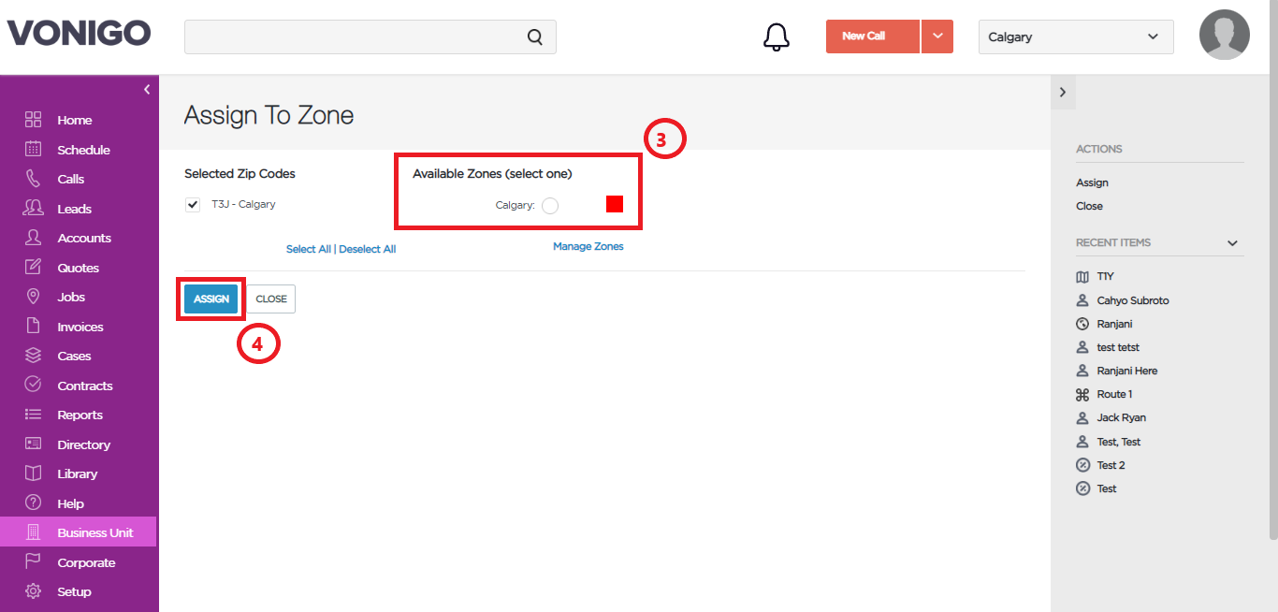Click the Calls phone icon

click(34, 179)
